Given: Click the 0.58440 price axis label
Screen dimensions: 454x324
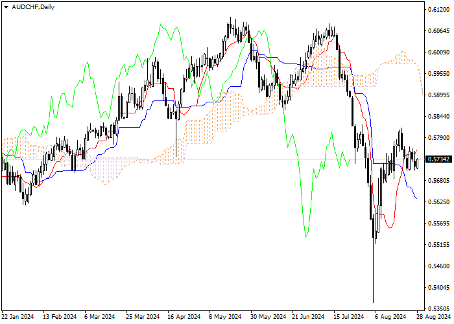Looking at the screenshot, I should click(438, 117).
